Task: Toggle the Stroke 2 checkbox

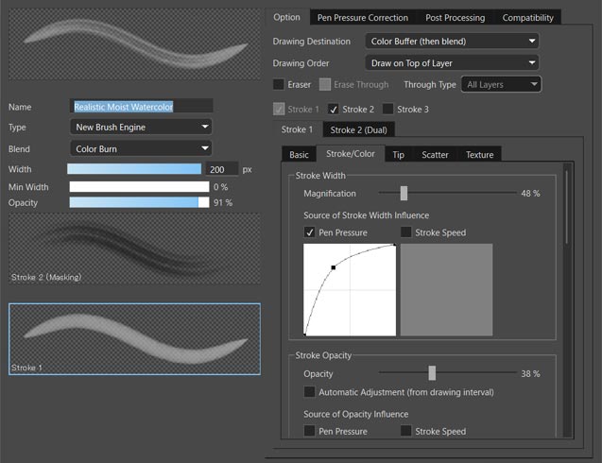Action: 334,110
